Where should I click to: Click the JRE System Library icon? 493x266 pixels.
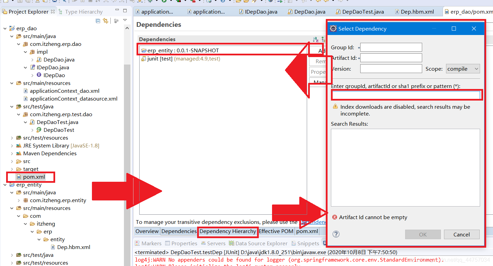pyautogui.click(x=19, y=145)
